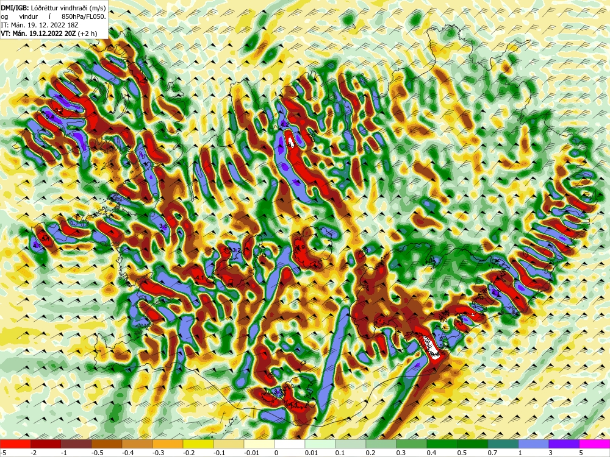Viewport: 610px width, 457px height.
Task: Select the maroon swatch between -1 and -0.5
Action: click(76, 444)
